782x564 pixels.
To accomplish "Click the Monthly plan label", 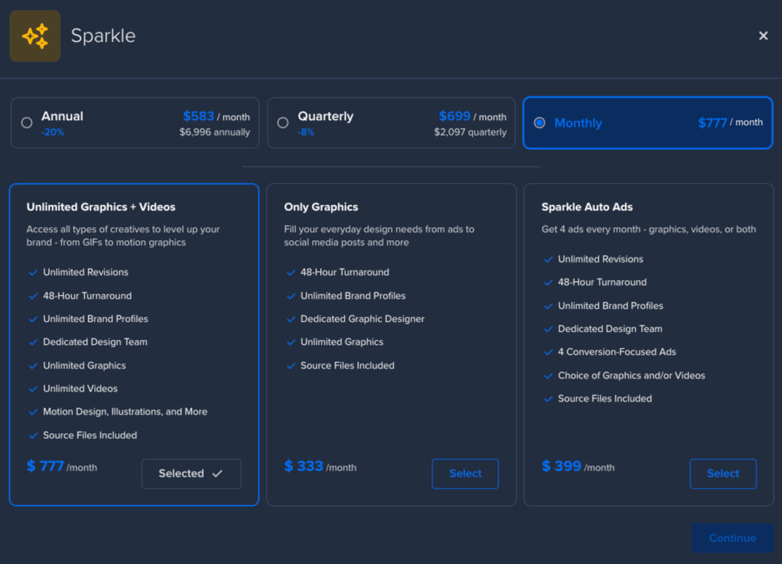I will click(578, 123).
